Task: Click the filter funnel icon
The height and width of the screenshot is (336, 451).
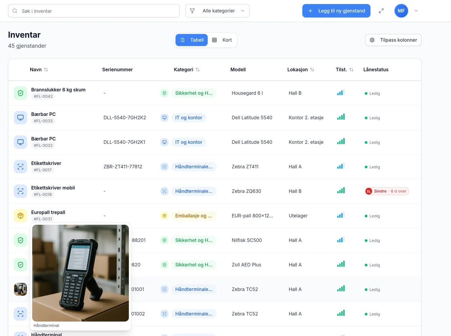Action: [x=192, y=11]
